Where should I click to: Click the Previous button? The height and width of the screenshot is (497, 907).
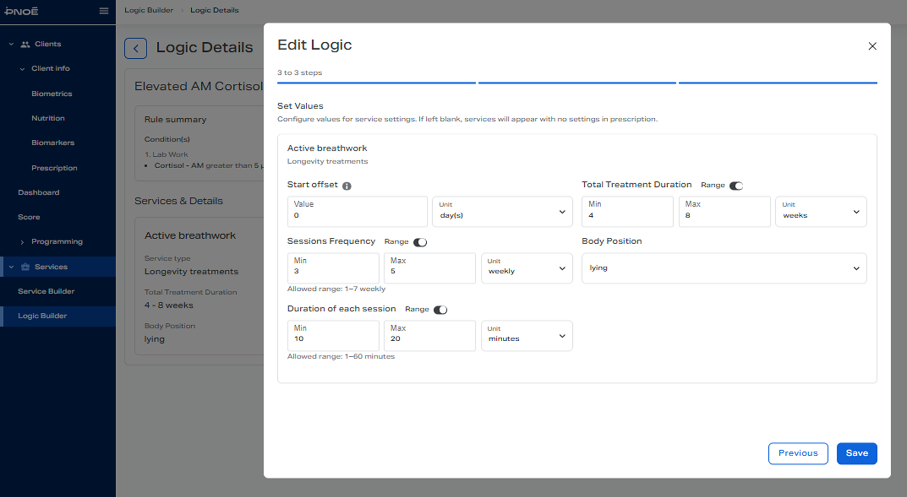click(x=798, y=453)
